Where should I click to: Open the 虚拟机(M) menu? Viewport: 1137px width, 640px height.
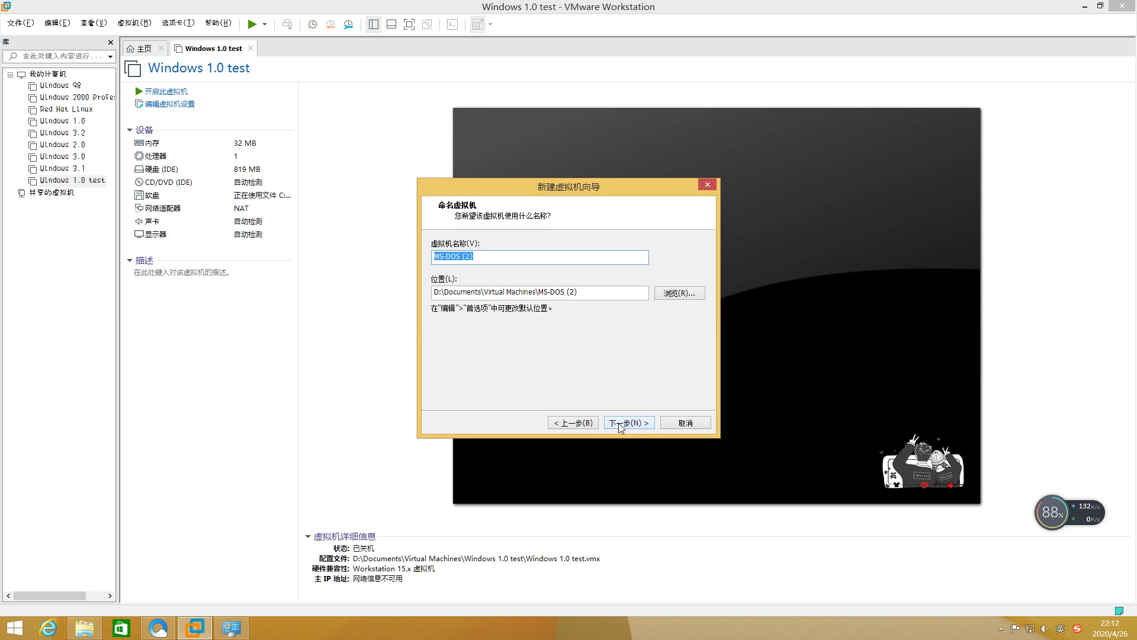134,23
